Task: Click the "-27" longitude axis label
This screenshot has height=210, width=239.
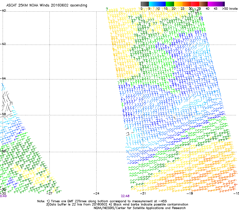Action: [x=49, y=194]
